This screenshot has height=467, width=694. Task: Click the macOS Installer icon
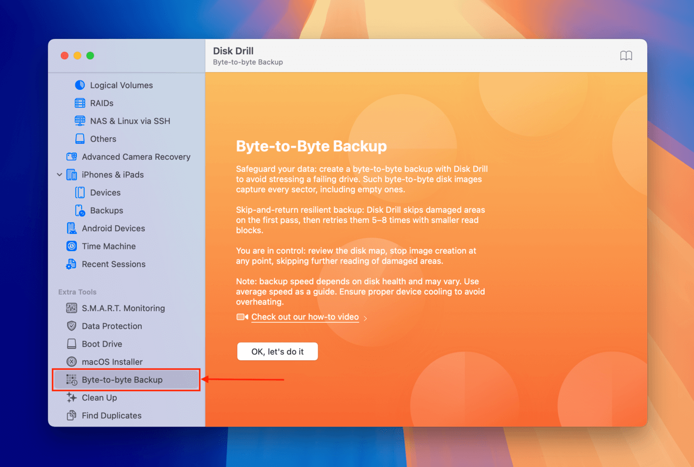tap(72, 362)
